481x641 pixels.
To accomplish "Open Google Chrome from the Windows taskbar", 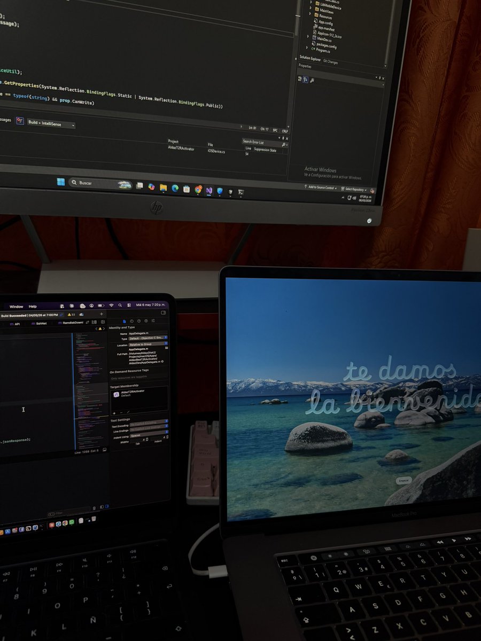I will pyautogui.click(x=198, y=189).
